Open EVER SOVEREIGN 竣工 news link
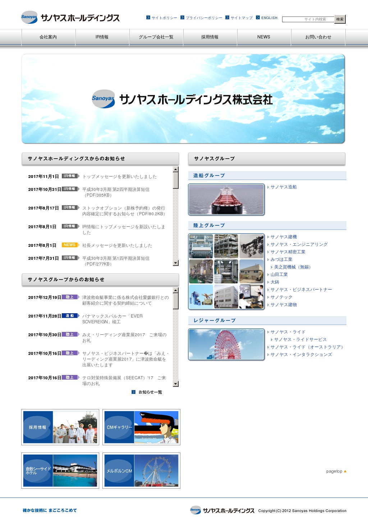 (x=112, y=319)
